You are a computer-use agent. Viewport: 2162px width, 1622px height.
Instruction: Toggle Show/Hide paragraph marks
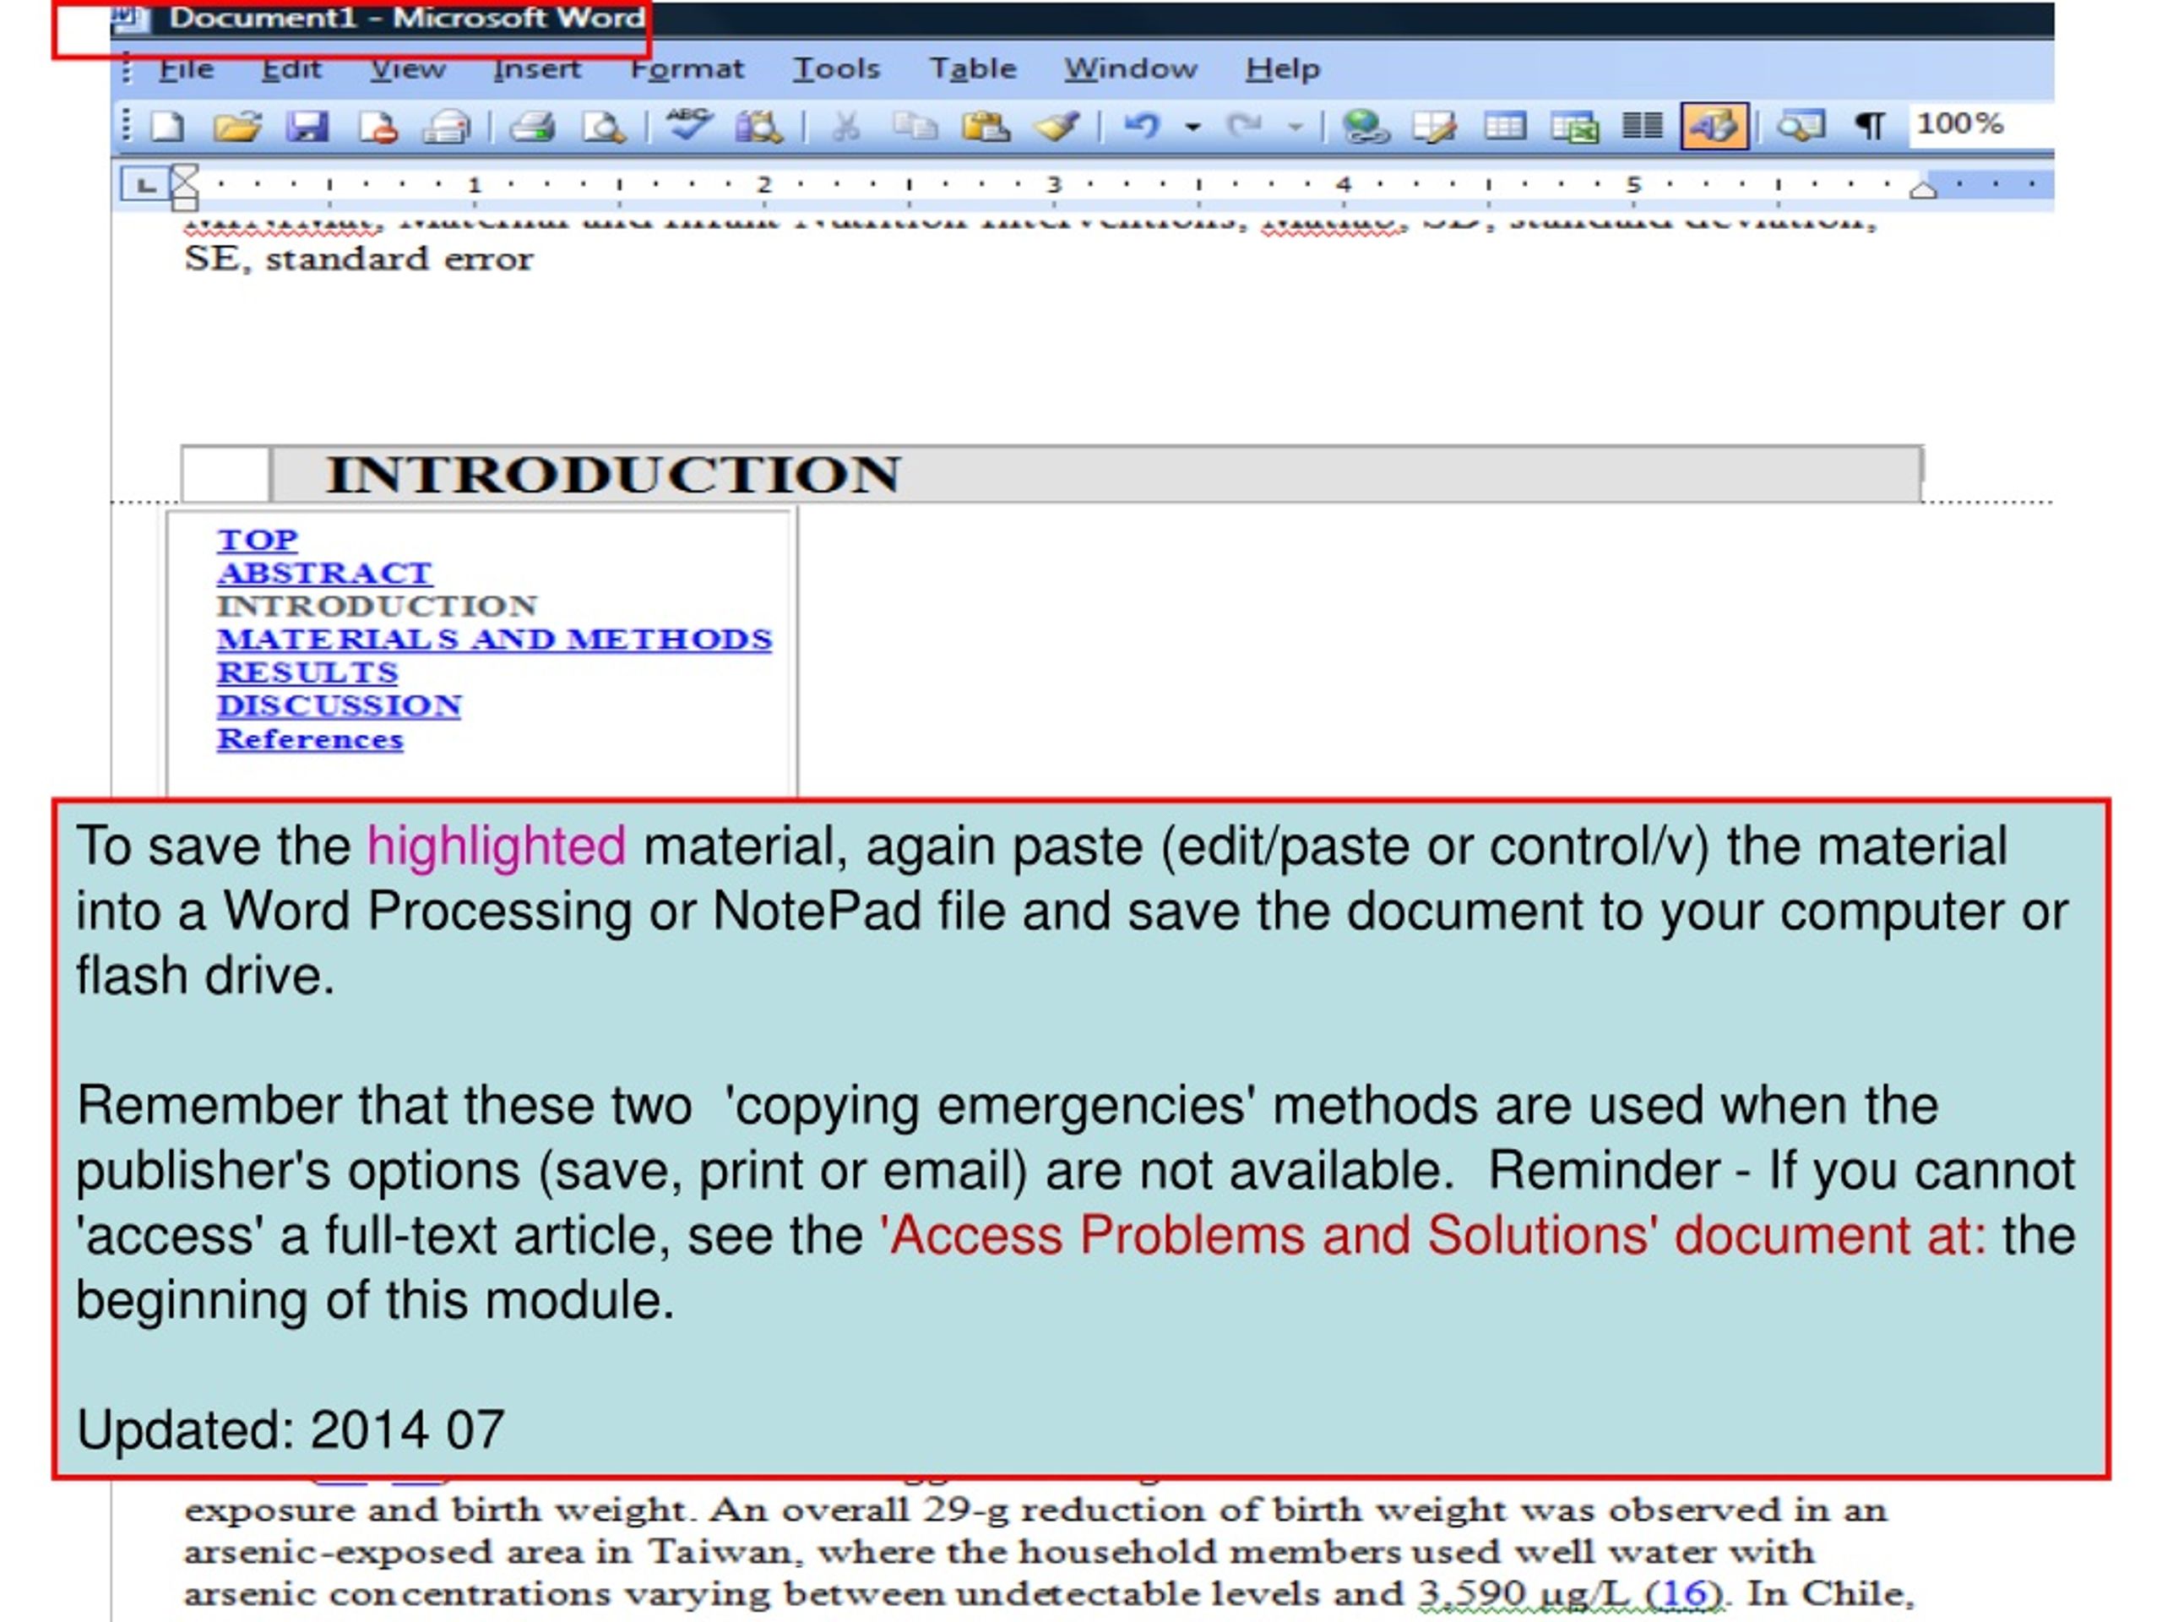click(x=1870, y=127)
